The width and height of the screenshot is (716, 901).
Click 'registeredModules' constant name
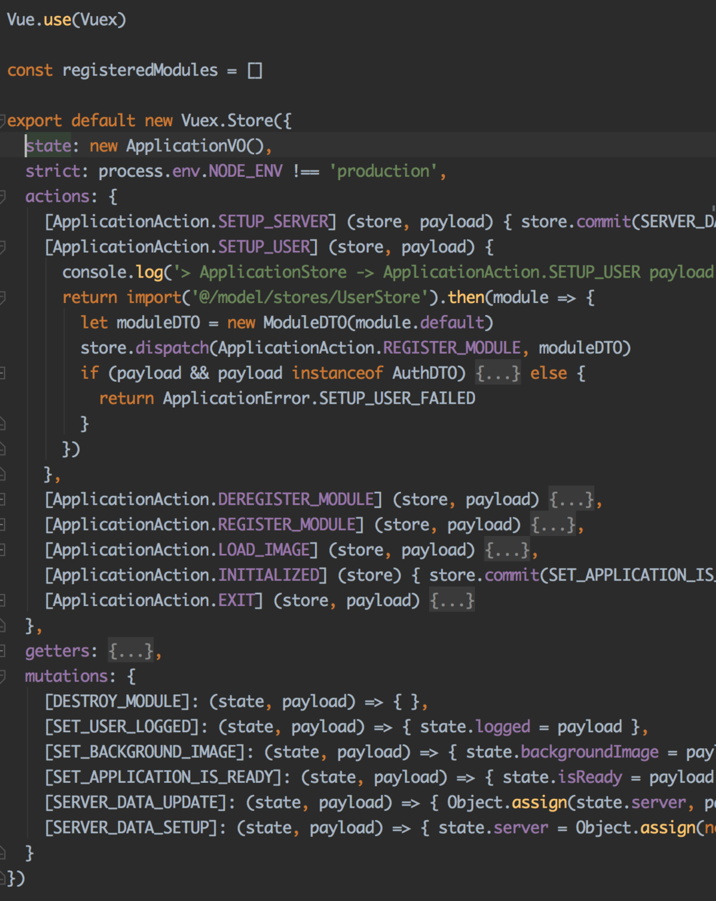[140, 70]
